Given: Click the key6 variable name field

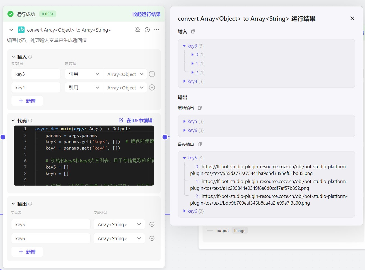Looking at the screenshot, I should pyautogui.click(x=51, y=238).
